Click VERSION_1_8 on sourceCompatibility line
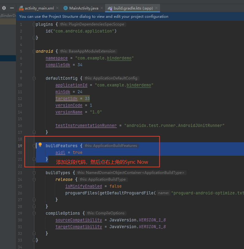Image resolution: width=244 pixels, height=249 pixels. coord(152,220)
